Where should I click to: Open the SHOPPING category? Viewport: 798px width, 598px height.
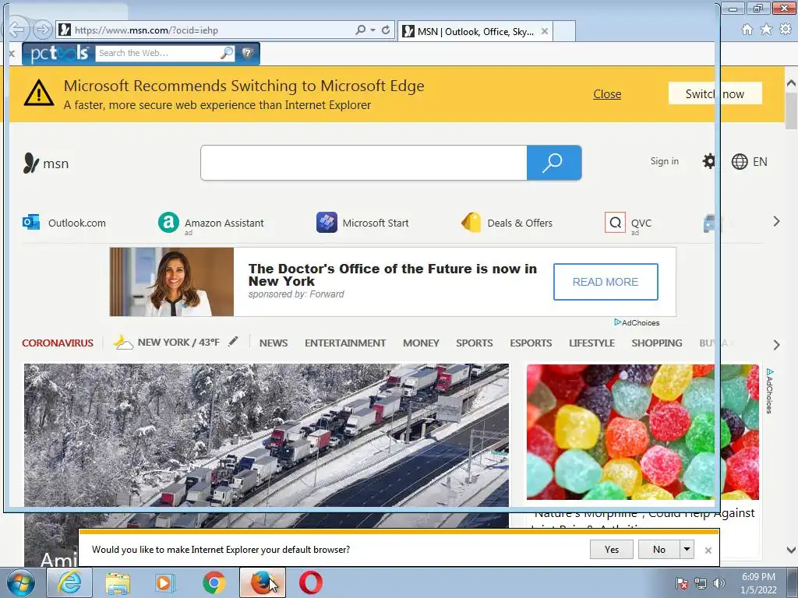click(x=656, y=343)
